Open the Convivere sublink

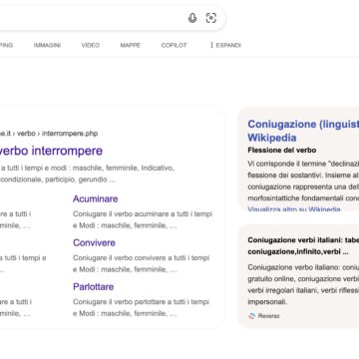pyautogui.click(x=94, y=242)
